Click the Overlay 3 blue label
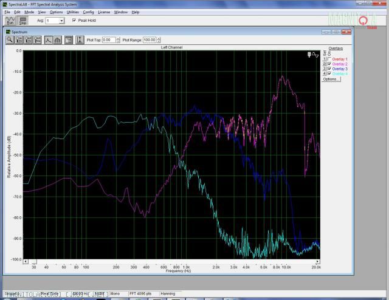Viewport: 389px width, 300px height. point(340,69)
